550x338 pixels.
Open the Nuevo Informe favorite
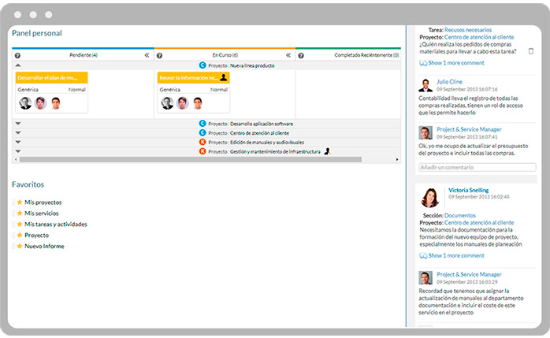[x=44, y=247]
